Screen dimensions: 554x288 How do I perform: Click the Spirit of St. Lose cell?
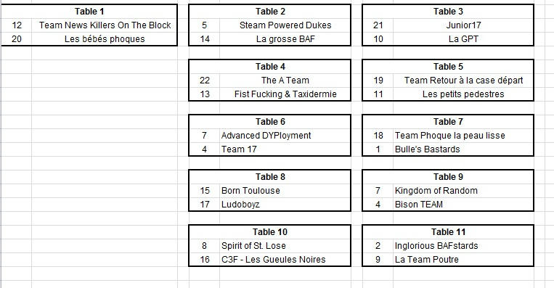pos(285,245)
